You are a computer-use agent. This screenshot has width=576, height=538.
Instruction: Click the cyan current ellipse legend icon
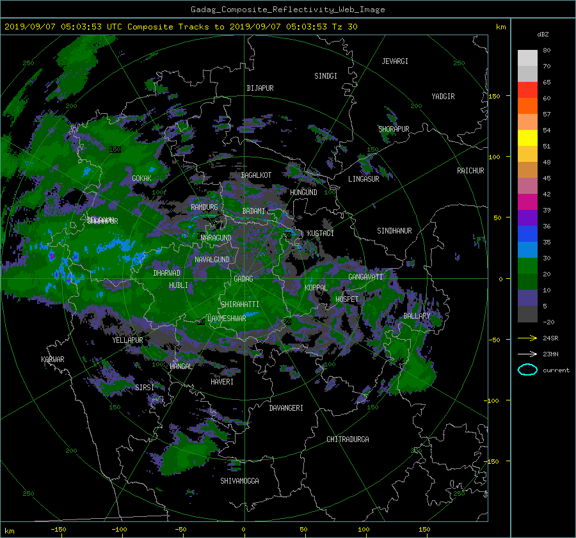527,370
